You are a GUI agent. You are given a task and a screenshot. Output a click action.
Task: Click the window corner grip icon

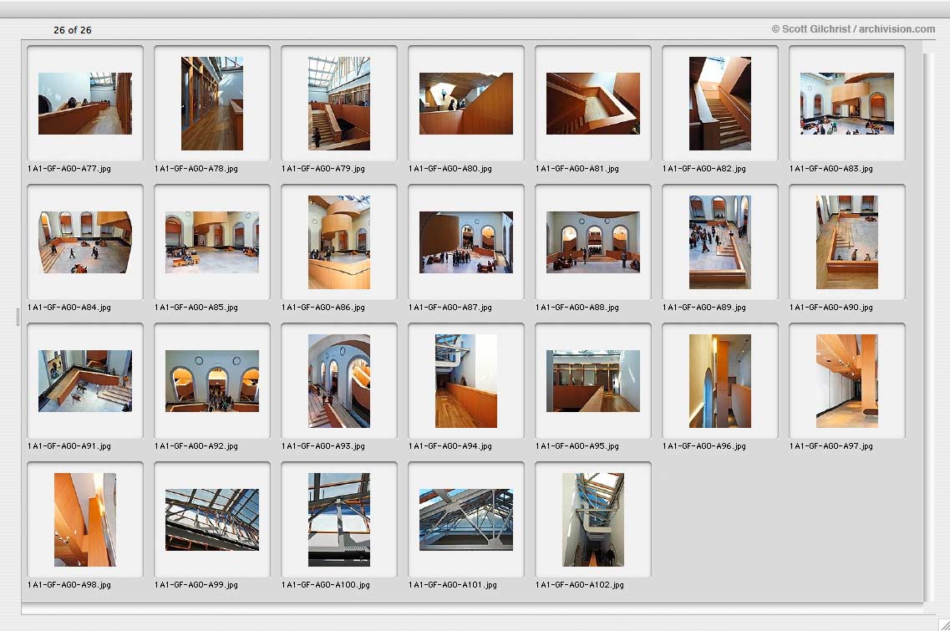pos(944,624)
